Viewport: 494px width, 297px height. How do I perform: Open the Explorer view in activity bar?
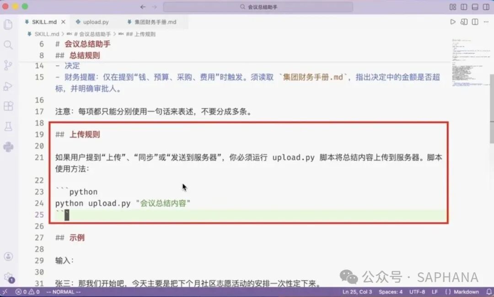(8, 25)
